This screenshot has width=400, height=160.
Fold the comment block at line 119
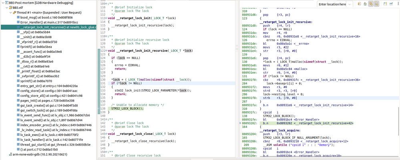107,36
